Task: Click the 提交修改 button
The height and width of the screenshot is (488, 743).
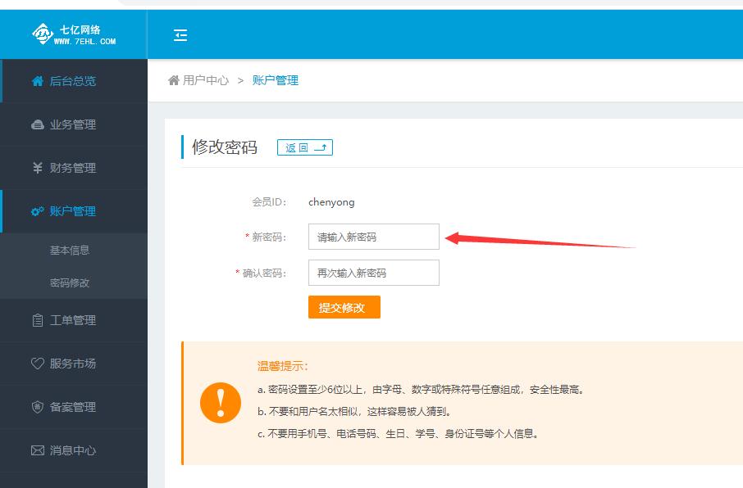Action: pyautogui.click(x=344, y=307)
